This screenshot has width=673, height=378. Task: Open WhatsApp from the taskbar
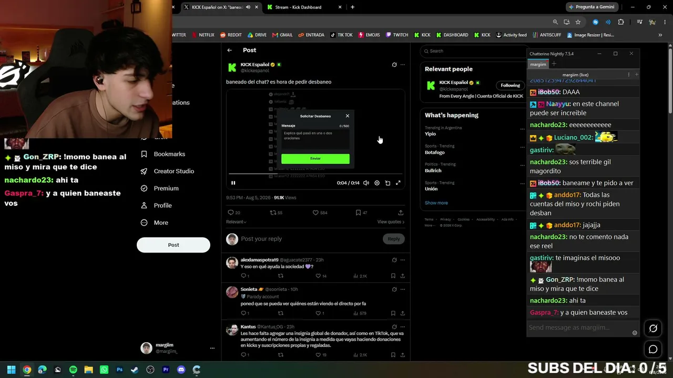[x=104, y=370]
